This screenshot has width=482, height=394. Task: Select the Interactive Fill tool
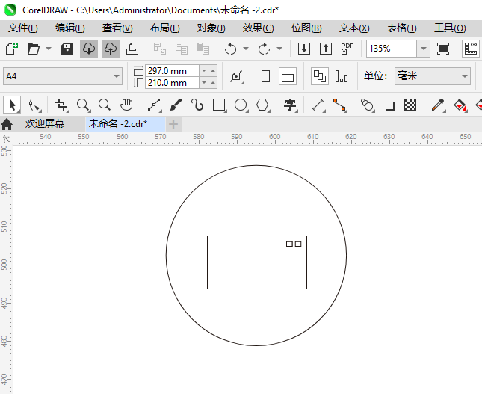pyautogui.click(x=460, y=105)
